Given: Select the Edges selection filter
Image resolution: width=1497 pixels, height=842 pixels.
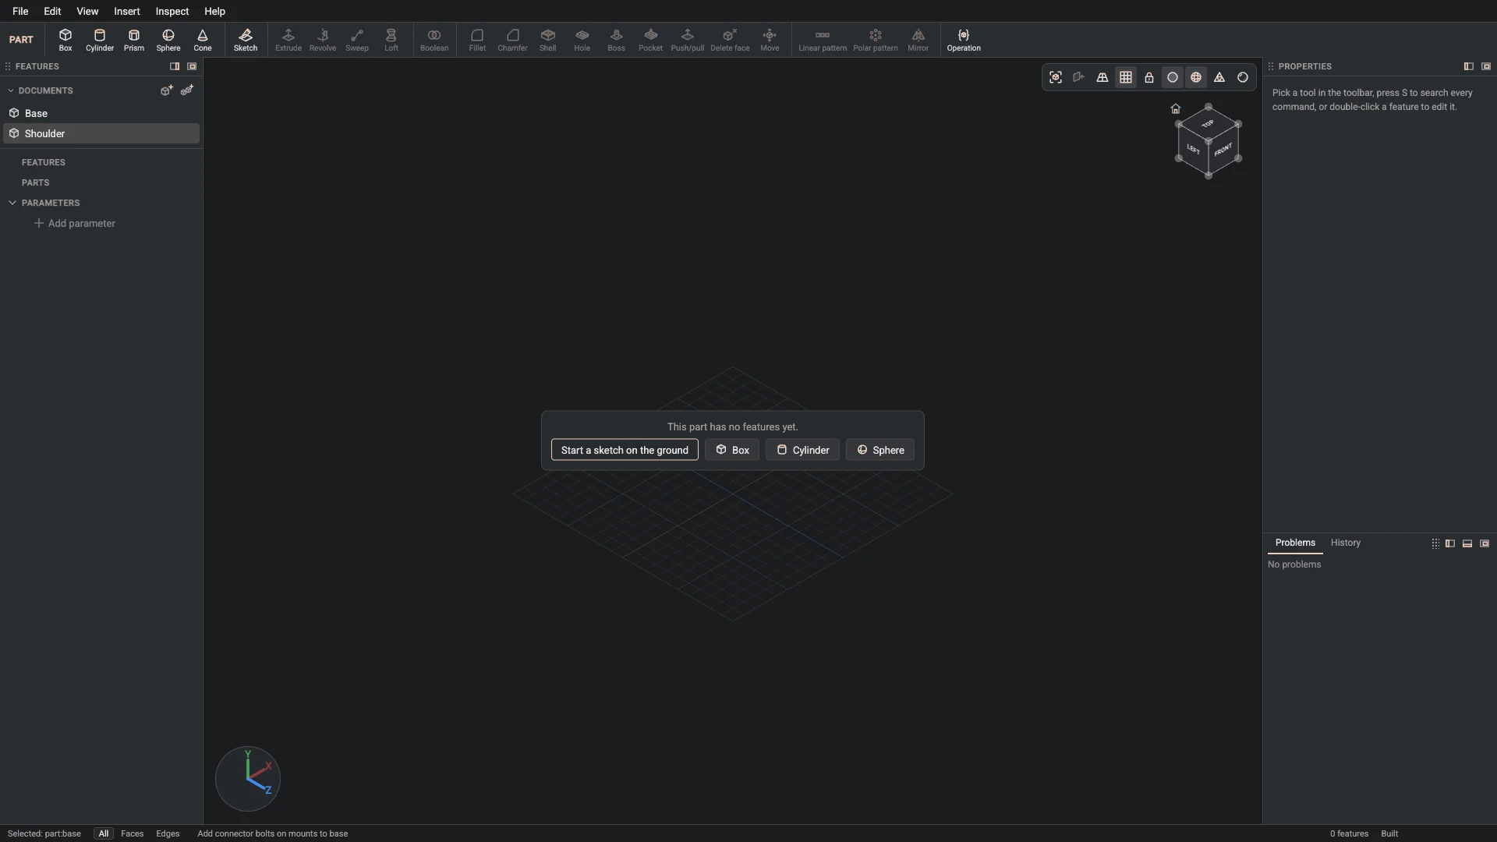Looking at the screenshot, I should click(x=168, y=833).
